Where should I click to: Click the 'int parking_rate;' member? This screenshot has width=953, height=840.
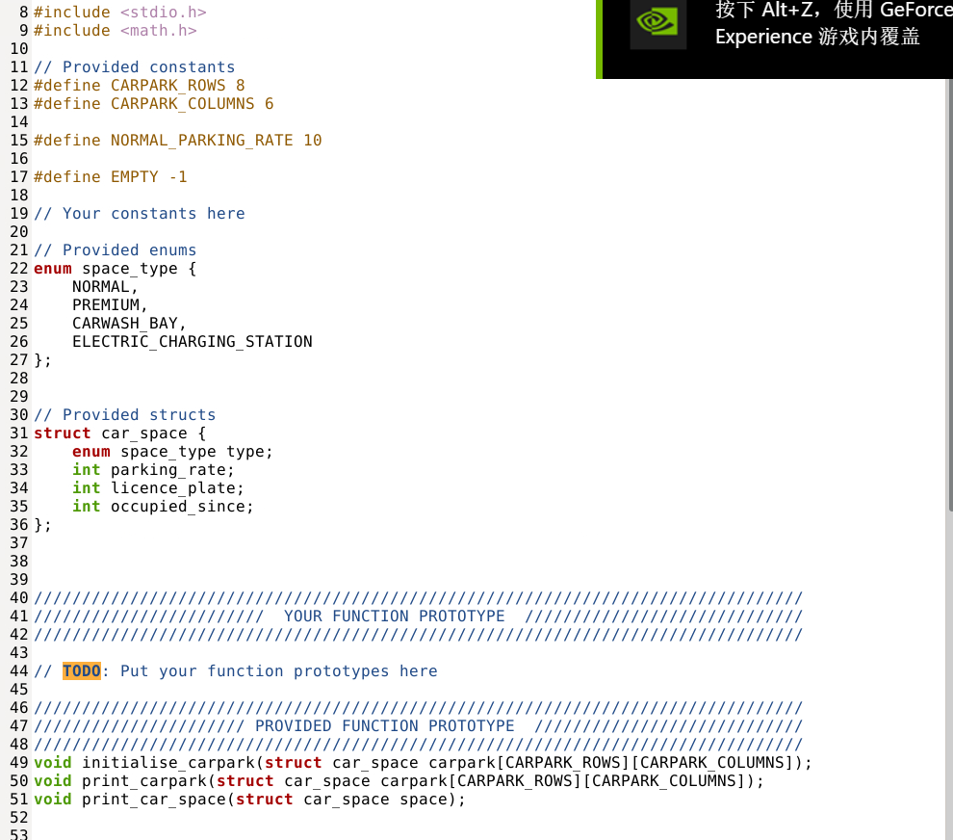[x=153, y=469]
